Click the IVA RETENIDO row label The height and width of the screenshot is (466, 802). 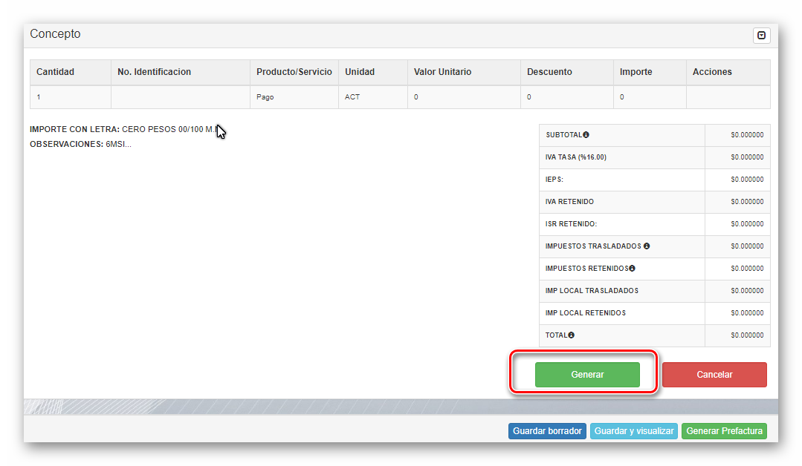pos(569,202)
